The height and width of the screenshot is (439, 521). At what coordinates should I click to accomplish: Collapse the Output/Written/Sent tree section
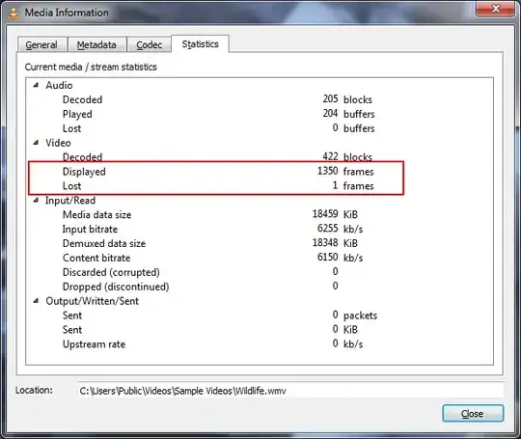coord(36,301)
